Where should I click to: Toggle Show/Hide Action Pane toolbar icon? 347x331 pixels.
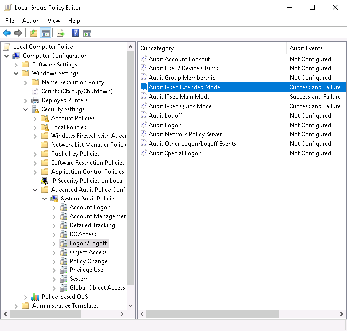(x=87, y=33)
